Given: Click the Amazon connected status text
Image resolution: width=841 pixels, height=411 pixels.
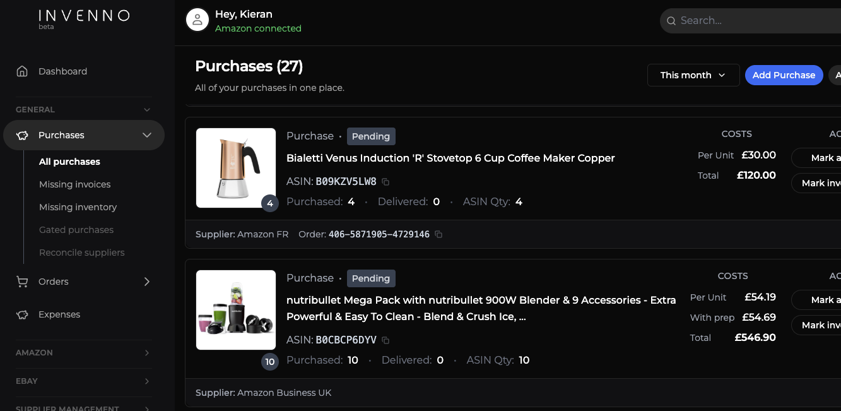Looking at the screenshot, I should pos(258,28).
